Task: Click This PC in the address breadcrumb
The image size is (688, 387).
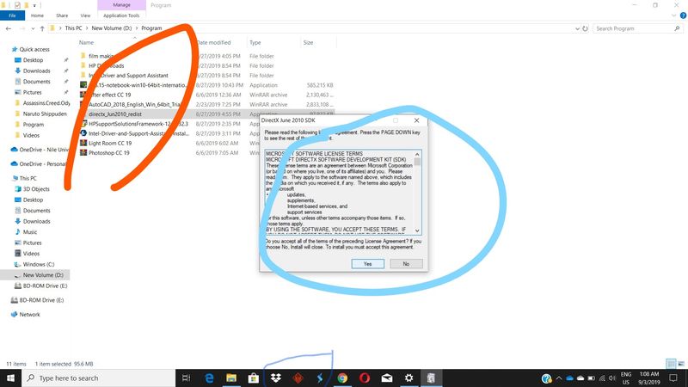Action: pyautogui.click(x=73, y=28)
